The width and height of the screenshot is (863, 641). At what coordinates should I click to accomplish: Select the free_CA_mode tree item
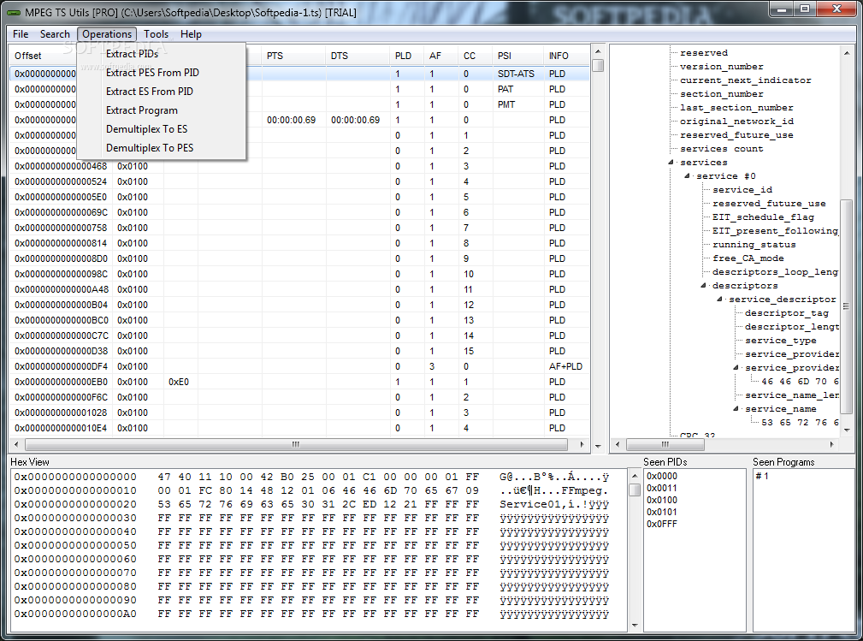(748, 258)
